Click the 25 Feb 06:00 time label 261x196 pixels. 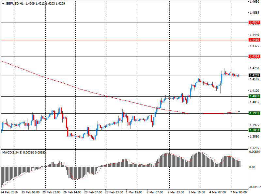click(x=30, y=192)
